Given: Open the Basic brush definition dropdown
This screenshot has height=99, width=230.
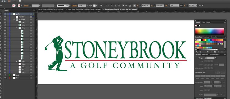Looking at the screenshot, I should pyautogui.click(x=70, y=5).
